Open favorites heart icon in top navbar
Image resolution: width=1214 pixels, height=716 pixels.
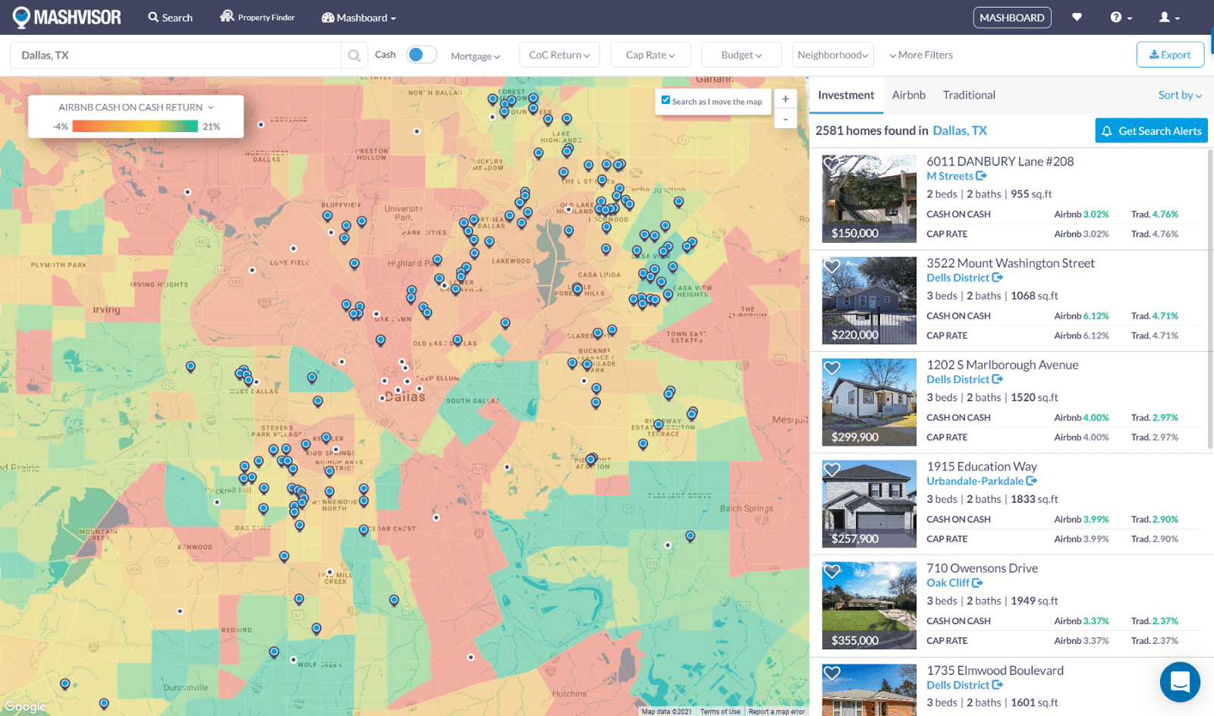click(1076, 17)
